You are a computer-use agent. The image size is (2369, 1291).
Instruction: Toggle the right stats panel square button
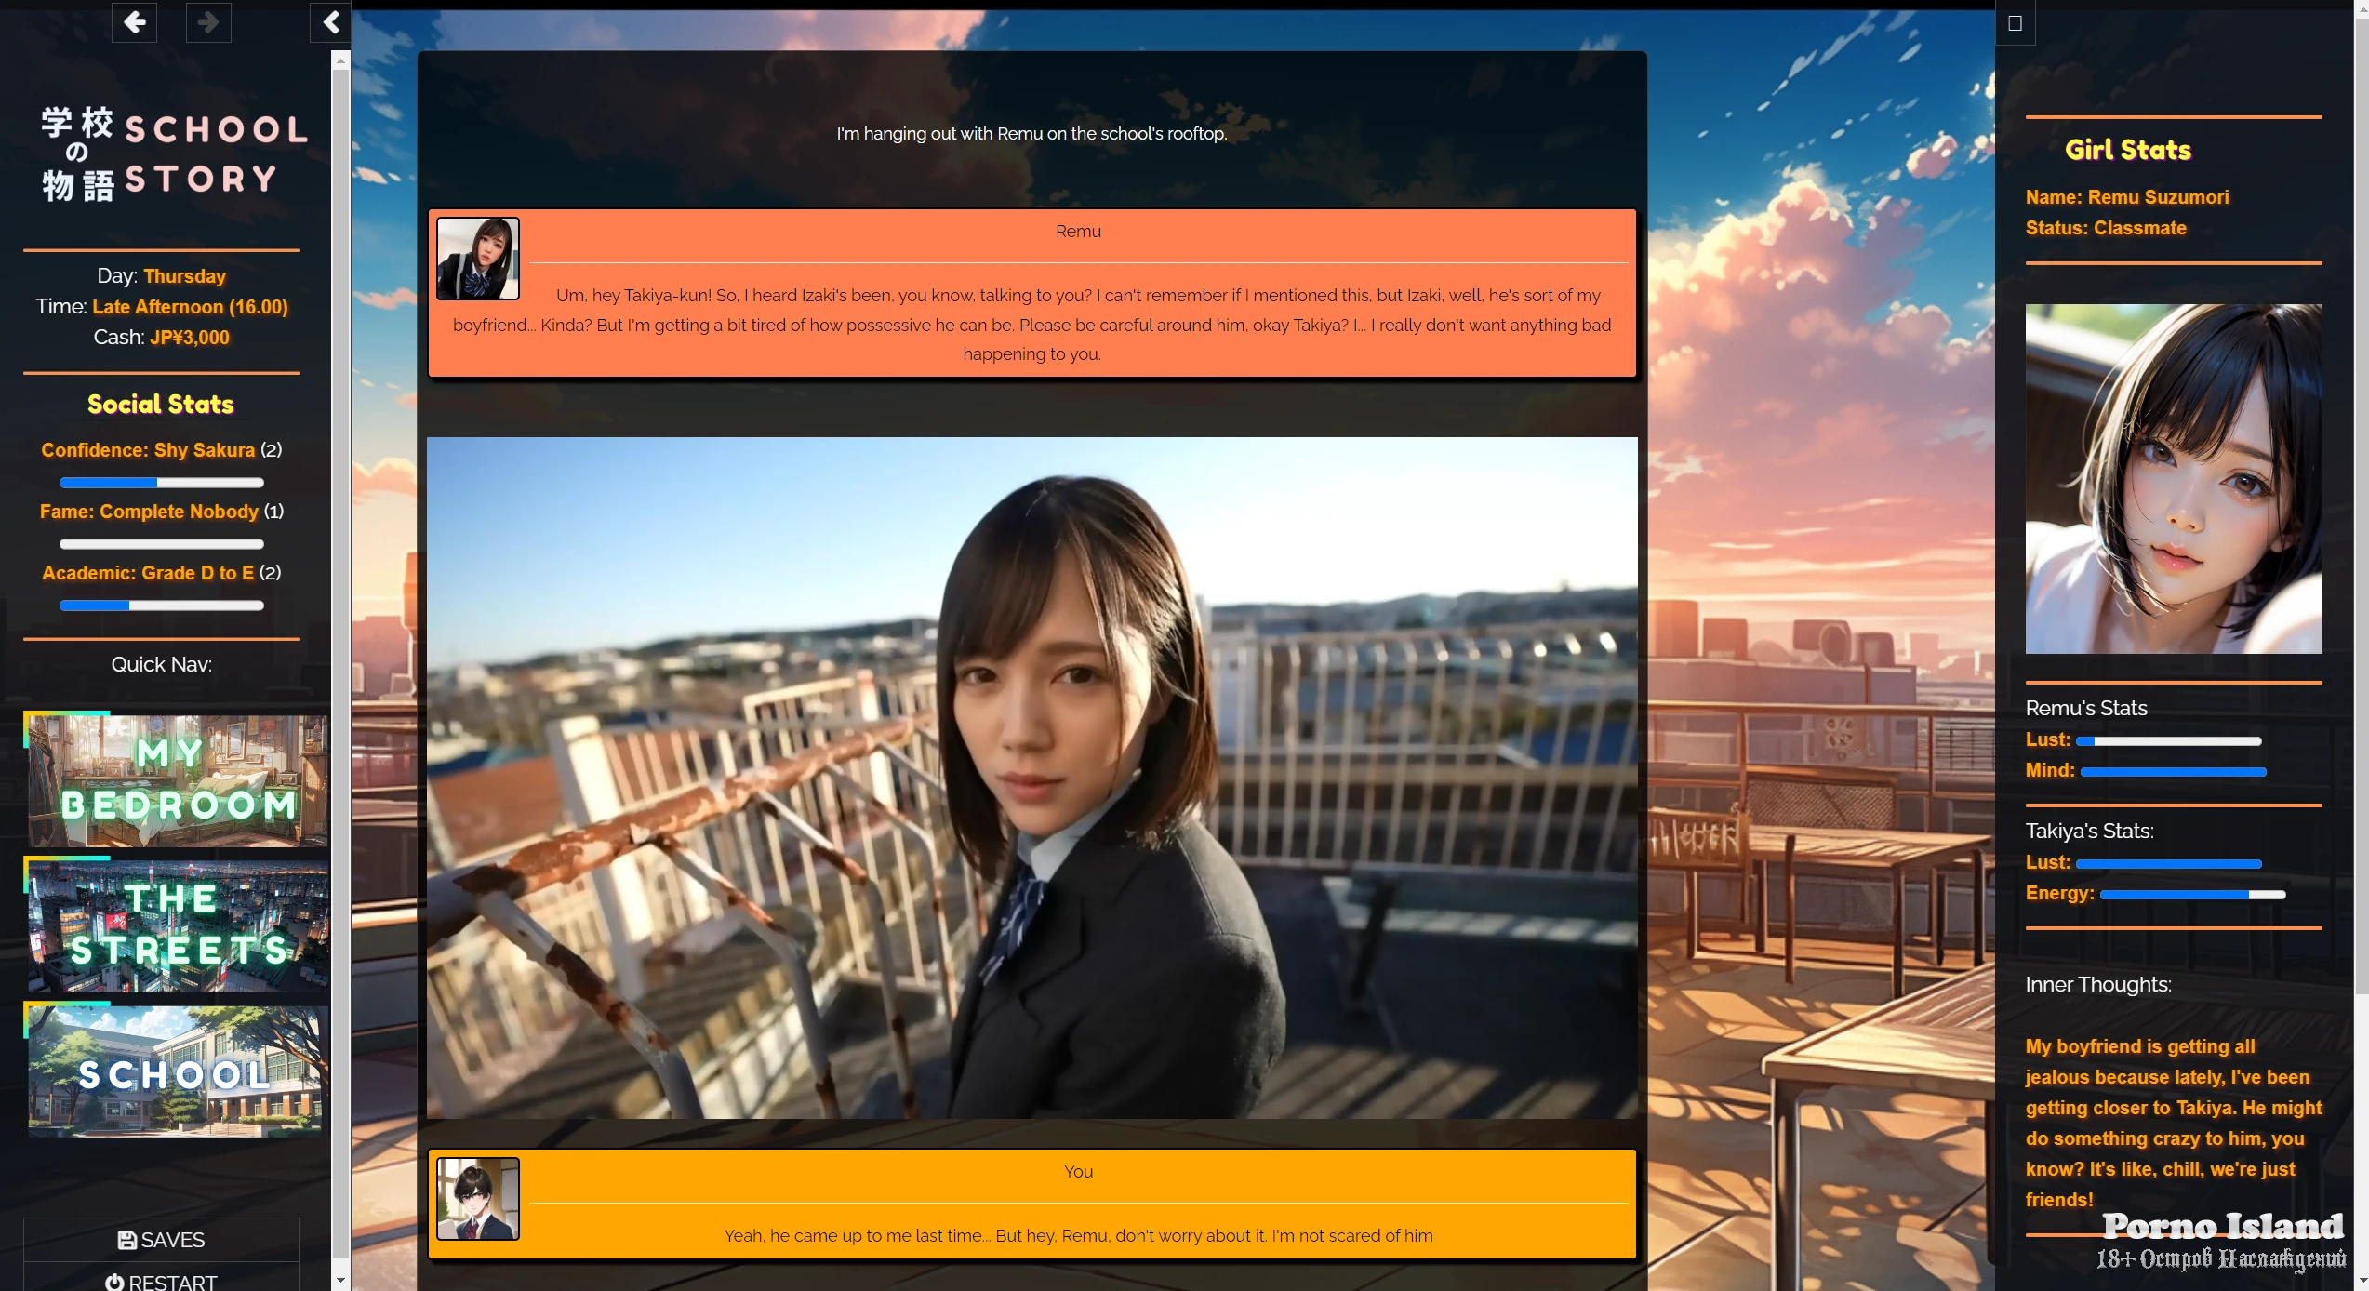point(2015,23)
